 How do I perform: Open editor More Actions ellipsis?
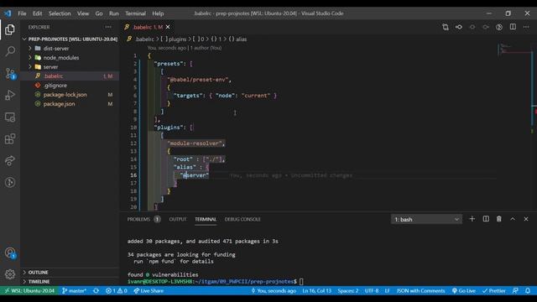[526, 27]
